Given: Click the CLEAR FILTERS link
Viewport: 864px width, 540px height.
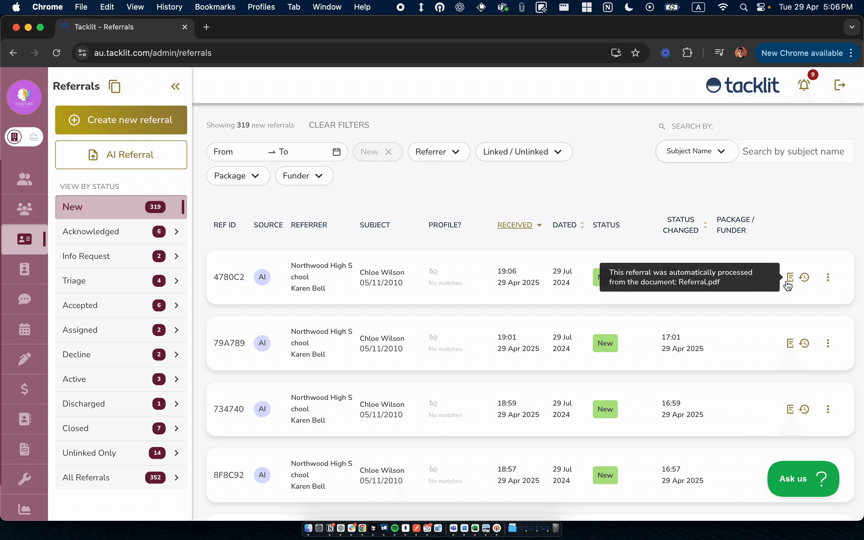Looking at the screenshot, I should [x=338, y=125].
